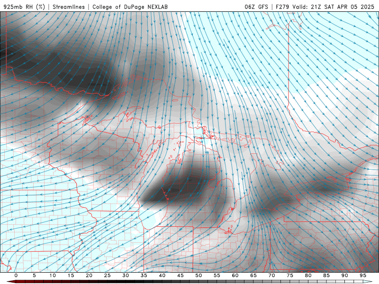
Task: Click the "20" colorbar scale label
Action: [x=89, y=275]
